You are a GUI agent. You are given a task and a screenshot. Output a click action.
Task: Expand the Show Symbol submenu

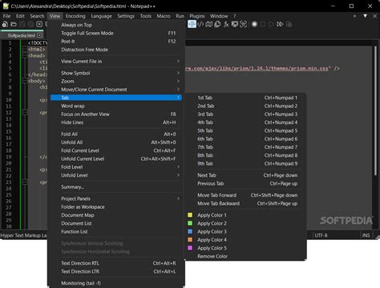pos(116,73)
